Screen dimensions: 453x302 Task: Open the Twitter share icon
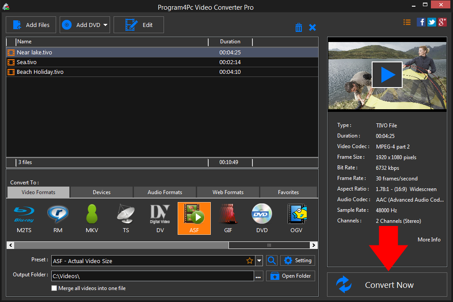(x=432, y=22)
